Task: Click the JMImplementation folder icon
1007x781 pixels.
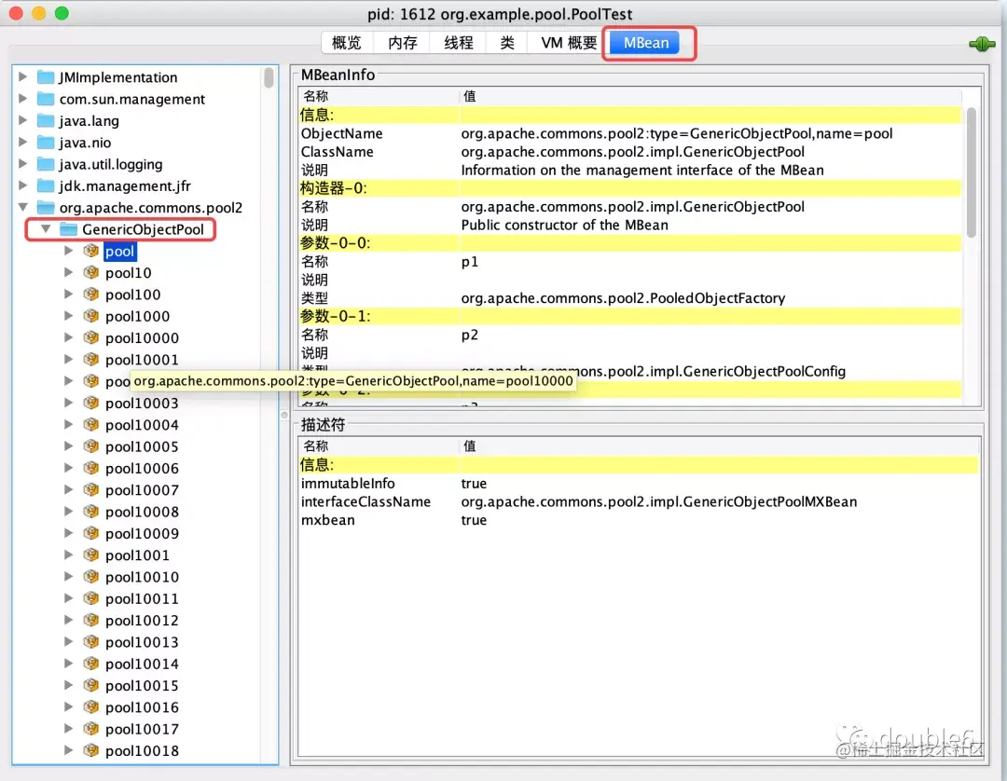Action: click(x=46, y=77)
